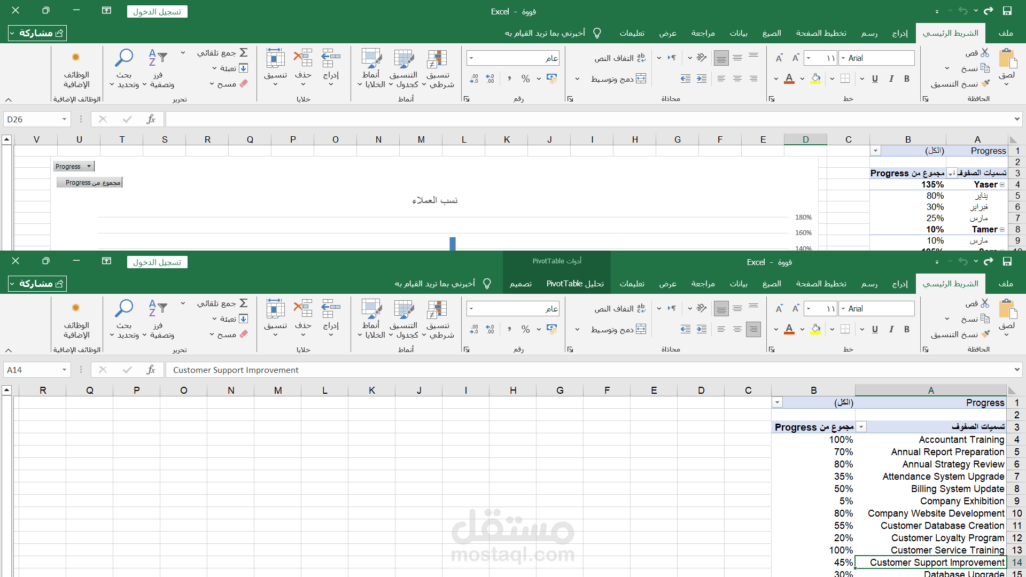This screenshot has width=1026, height=577.
Task: Click font color red A in top ribbon
Action: coord(789,79)
